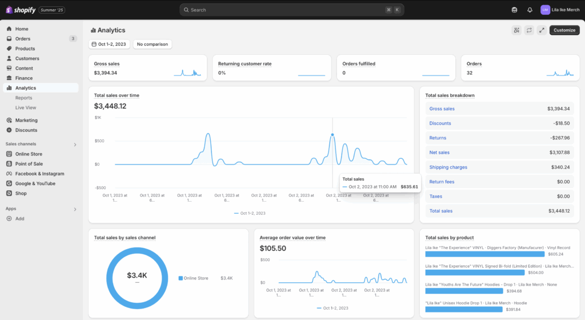Viewport: 585px width, 320px height.
Task: Click the Home icon in sidebar
Action: point(9,29)
